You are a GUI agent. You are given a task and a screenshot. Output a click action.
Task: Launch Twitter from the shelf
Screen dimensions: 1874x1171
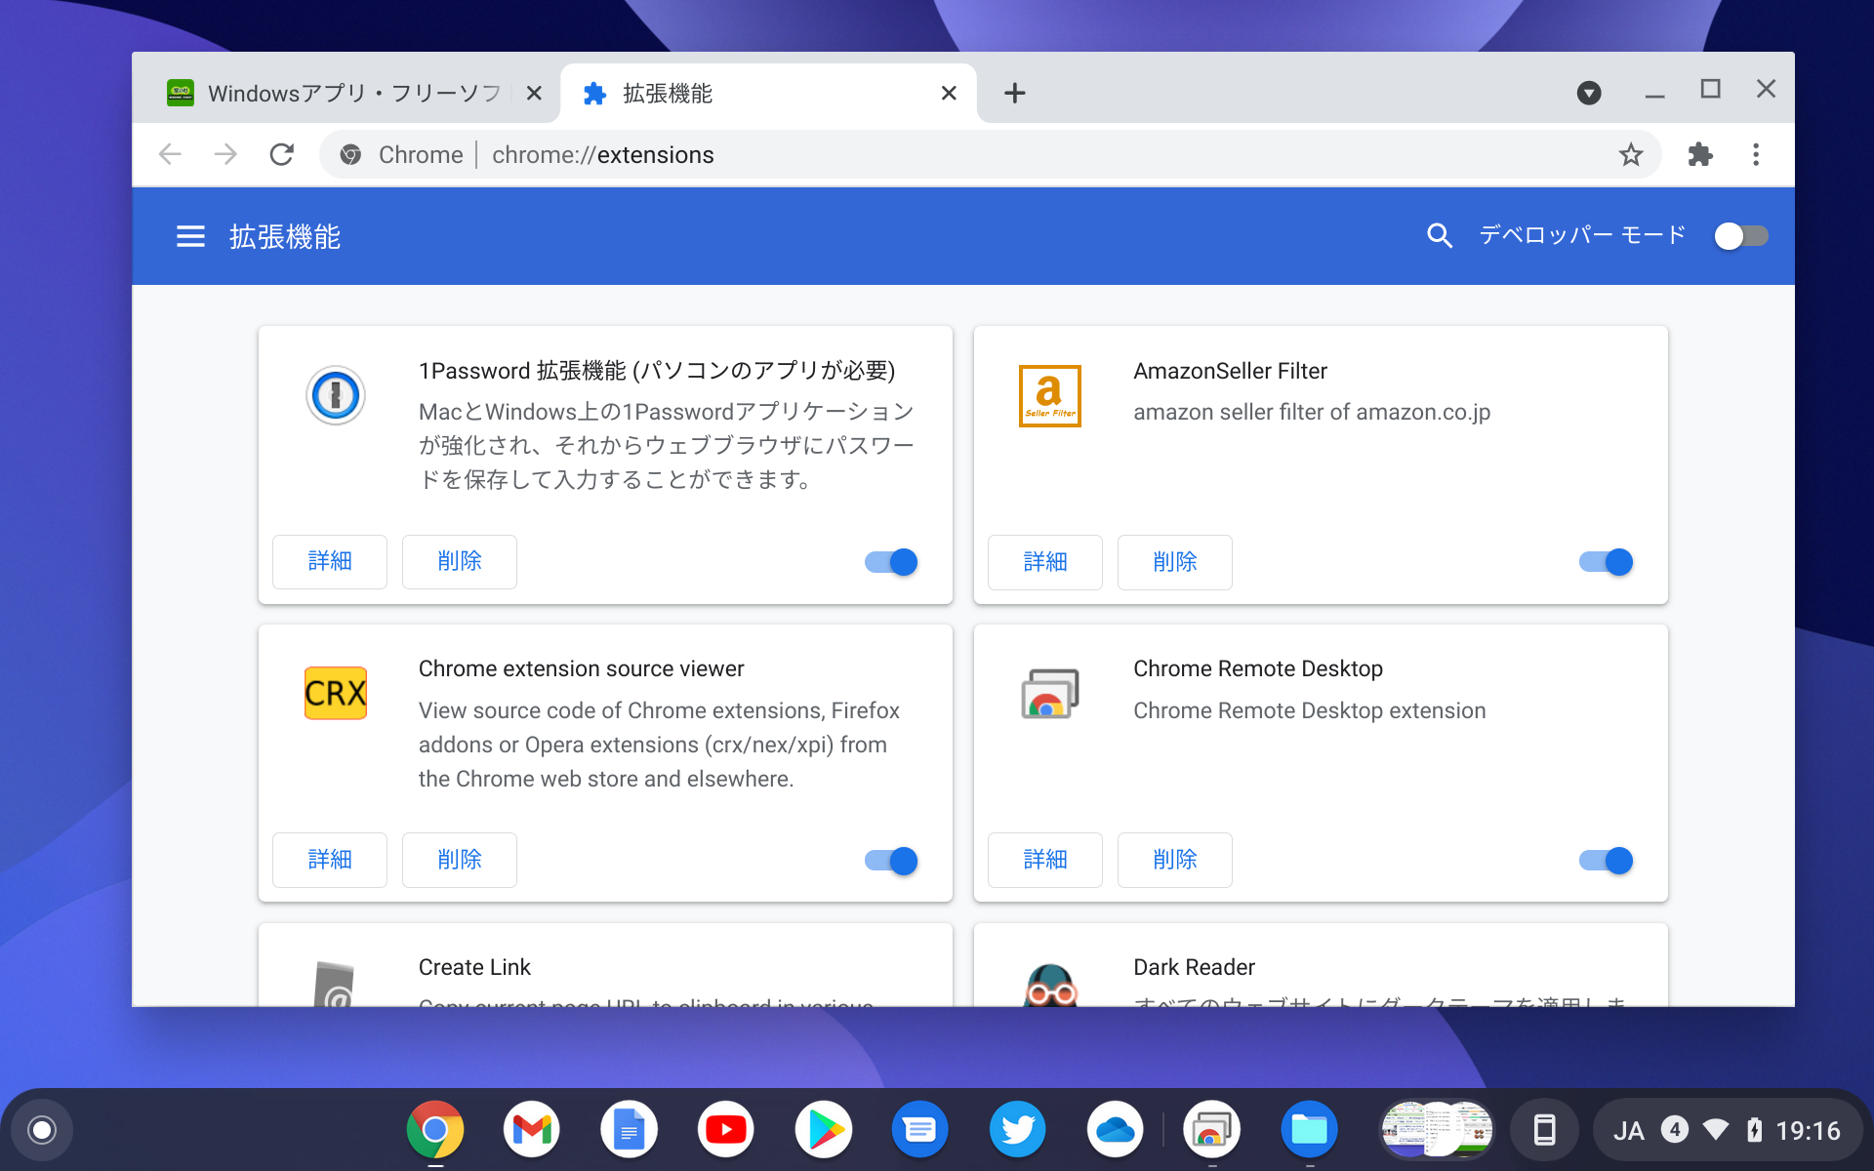click(x=1017, y=1129)
